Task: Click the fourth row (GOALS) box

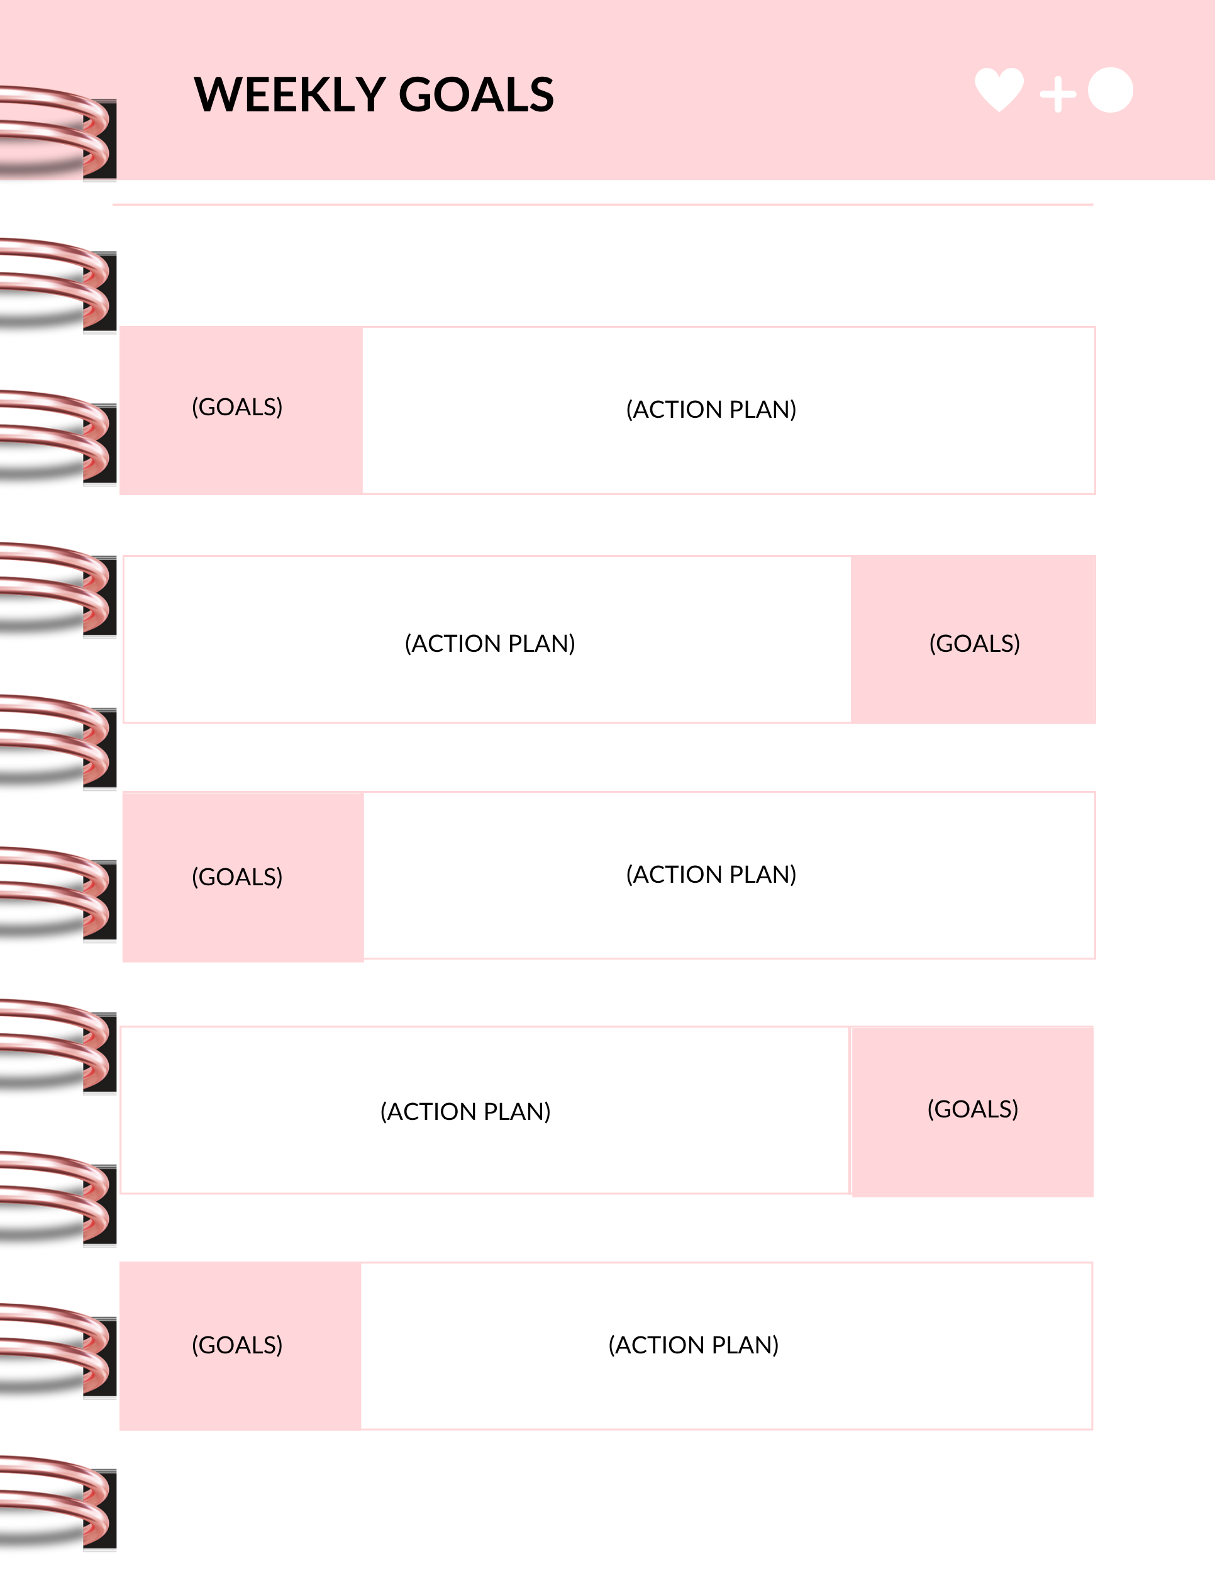Action: (x=972, y=1112)
